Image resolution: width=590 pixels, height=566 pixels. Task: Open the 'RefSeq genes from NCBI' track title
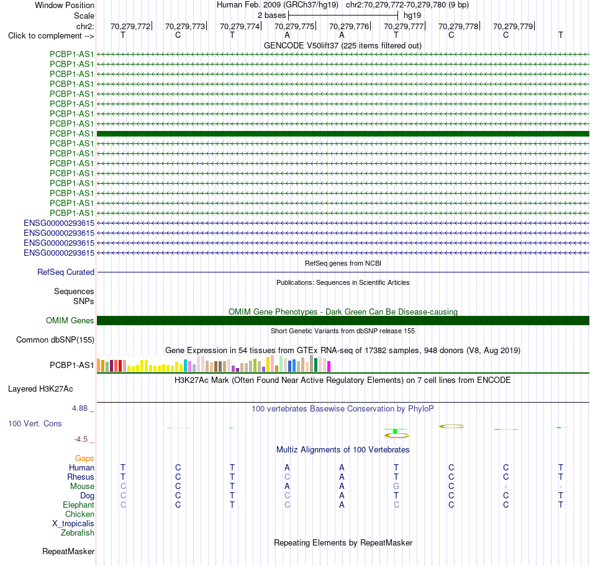[343, 263]
